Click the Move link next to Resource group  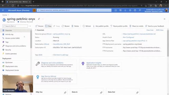(x=49, y=34)
